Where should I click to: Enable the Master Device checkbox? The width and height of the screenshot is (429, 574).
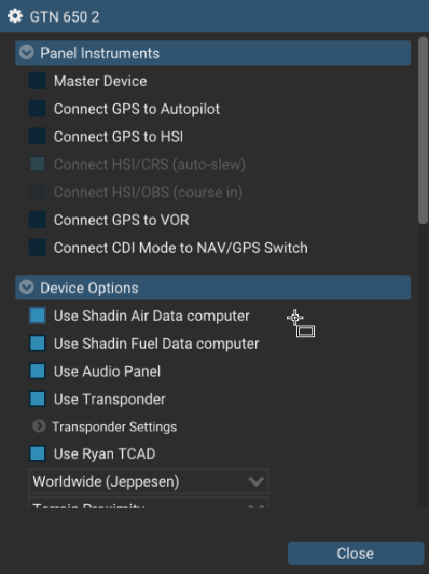point(38,81)
